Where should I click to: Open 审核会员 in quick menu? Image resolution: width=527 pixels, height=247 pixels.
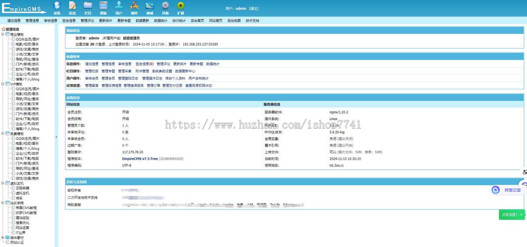92,78
